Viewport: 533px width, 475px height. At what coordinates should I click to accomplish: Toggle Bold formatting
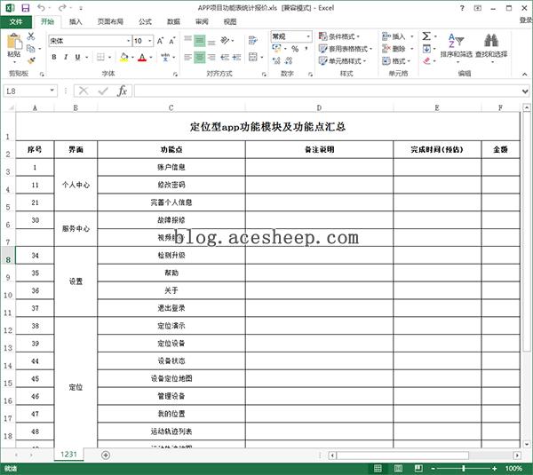[x=53, y=58]
